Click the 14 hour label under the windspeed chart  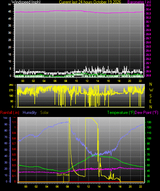(x=98, y=81)
